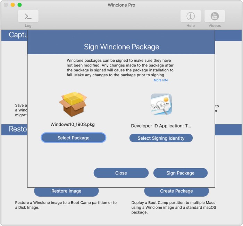
Task: Open the Help info icon
Action: [x=191, y=16]
